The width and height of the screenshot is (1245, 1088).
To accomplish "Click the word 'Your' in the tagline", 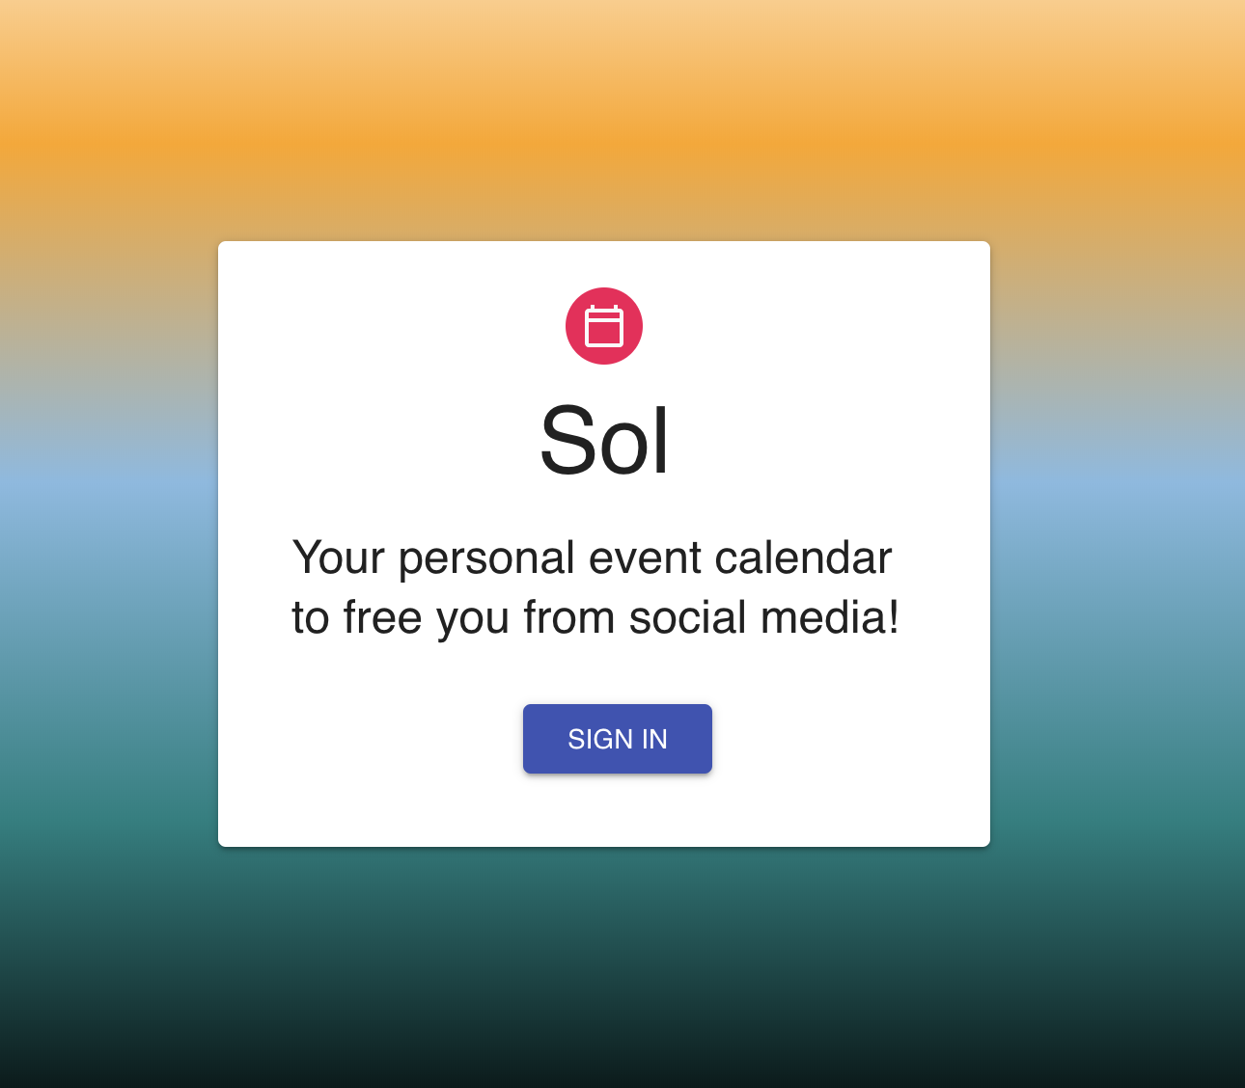I will 339,558.
